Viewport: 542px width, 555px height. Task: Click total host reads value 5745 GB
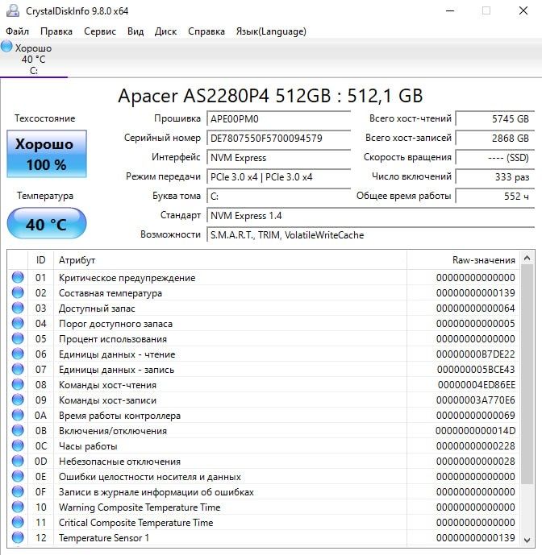point(495,118)
